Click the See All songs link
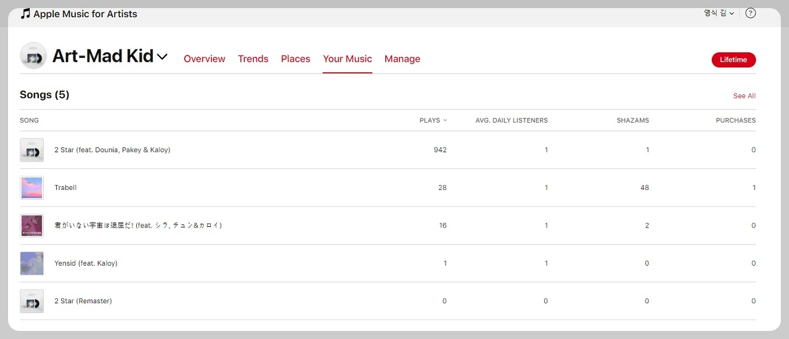 [744, 96]
